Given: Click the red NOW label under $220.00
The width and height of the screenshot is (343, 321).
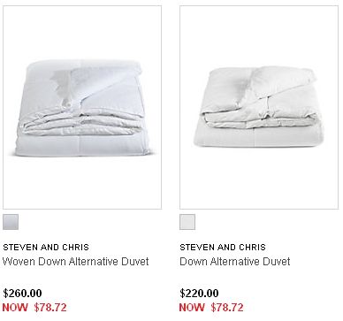Looking at the screenshot, I should click(x=192, y=308).
